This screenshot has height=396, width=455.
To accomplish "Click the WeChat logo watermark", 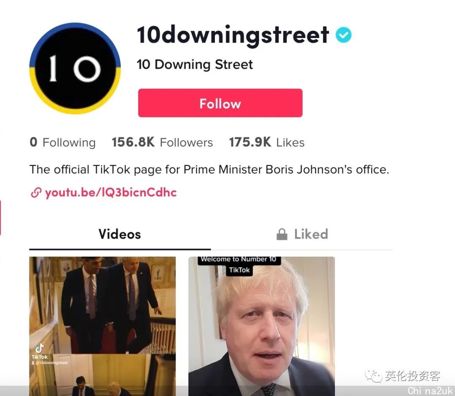I will click(373, 376).
